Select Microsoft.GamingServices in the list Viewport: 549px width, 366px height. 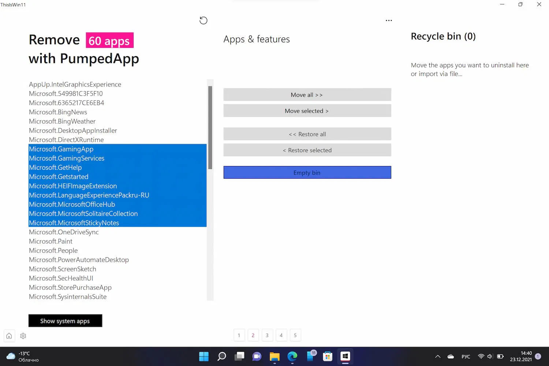click(x=117, y=158)
